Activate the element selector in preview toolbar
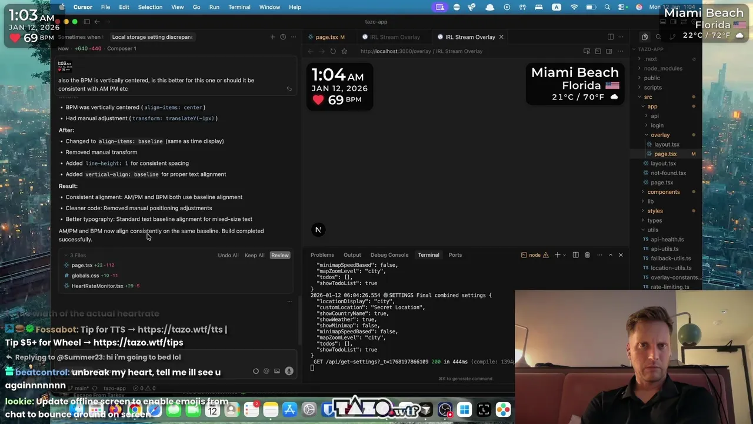This screenshot has height=424, width=753. (587, 51)
